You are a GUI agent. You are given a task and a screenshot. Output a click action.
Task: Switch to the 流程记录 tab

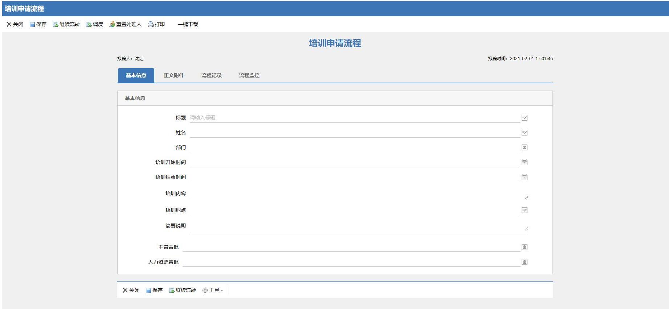click(x=211, y=75)
